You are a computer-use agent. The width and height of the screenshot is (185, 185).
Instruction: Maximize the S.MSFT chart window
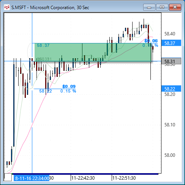(162, 7)
